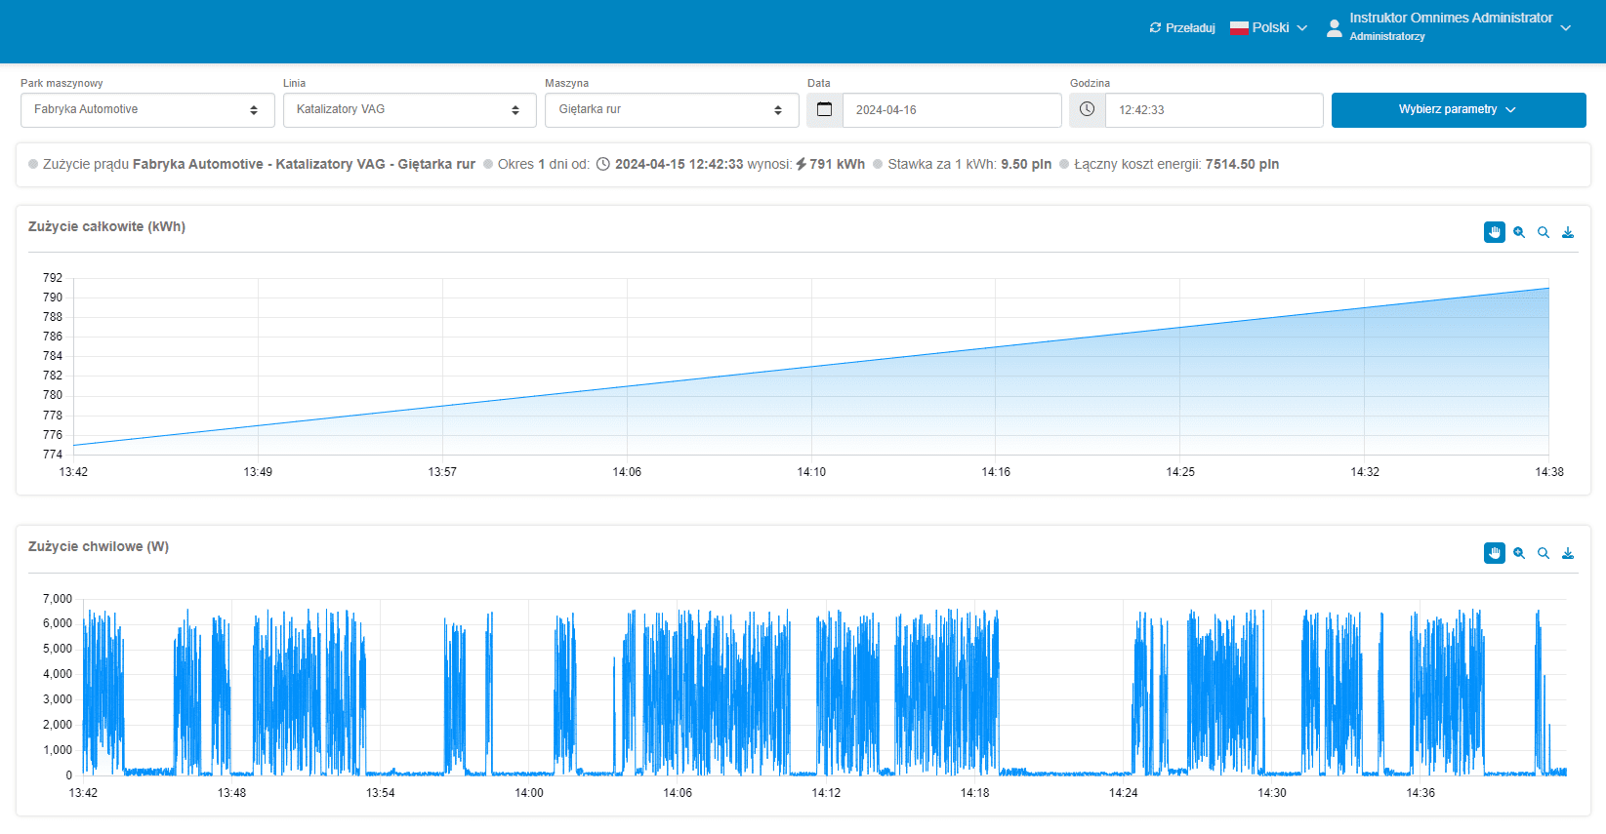Click the Polish flag icon

pos(1239,28)
